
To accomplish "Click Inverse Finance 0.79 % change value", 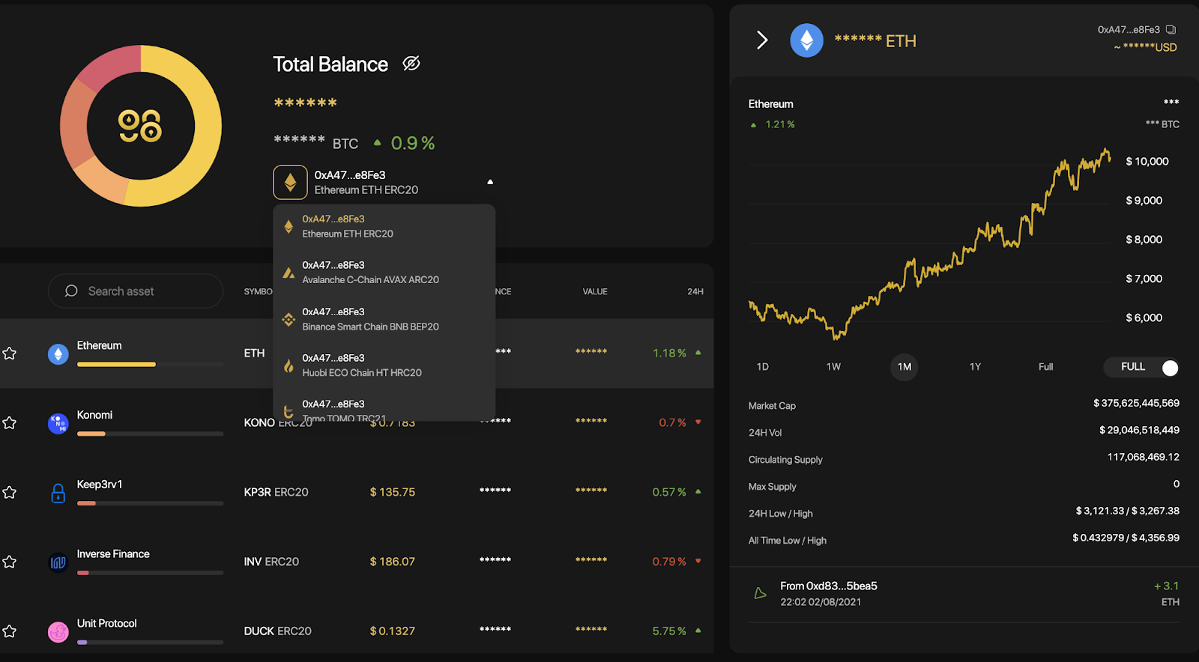I will [669, 562].
